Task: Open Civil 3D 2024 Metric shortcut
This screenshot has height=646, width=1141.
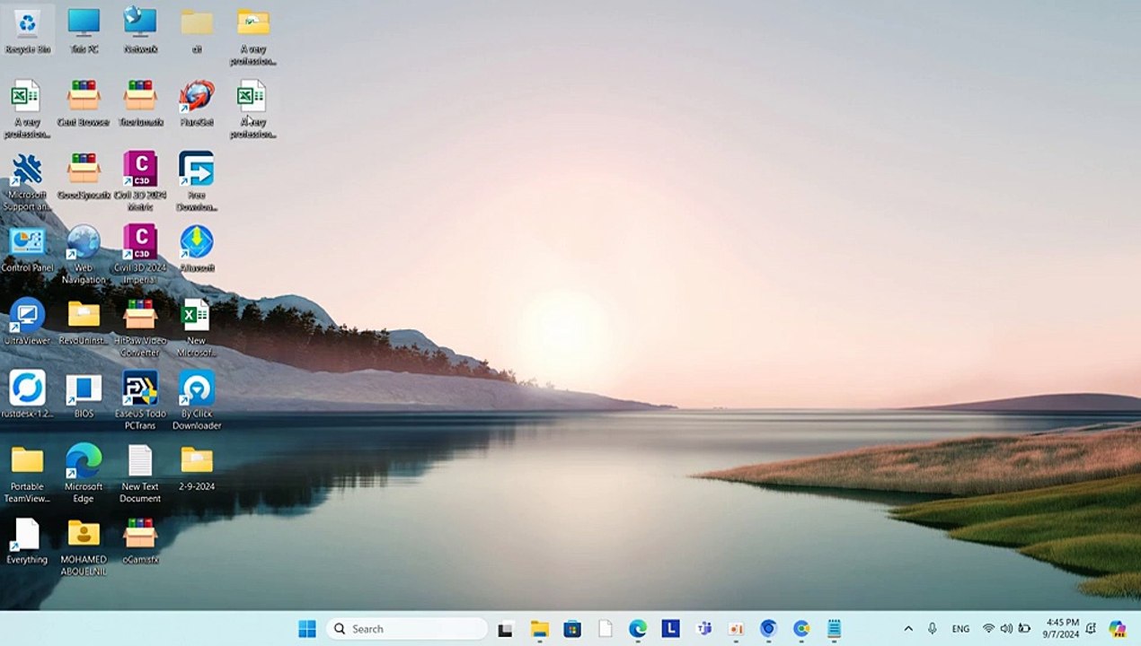Action: click(140, 170)
